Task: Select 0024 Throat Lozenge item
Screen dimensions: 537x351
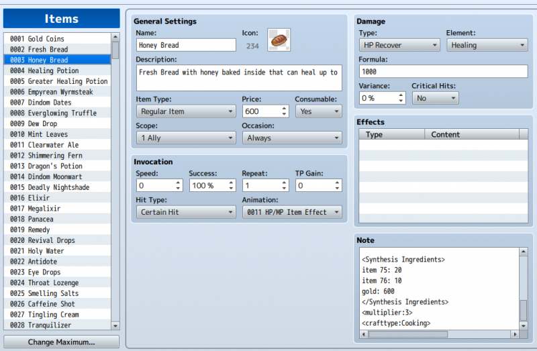Action: (57, 283)
